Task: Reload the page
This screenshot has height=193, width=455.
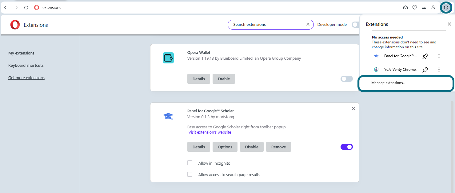Action: pos(26,8)
